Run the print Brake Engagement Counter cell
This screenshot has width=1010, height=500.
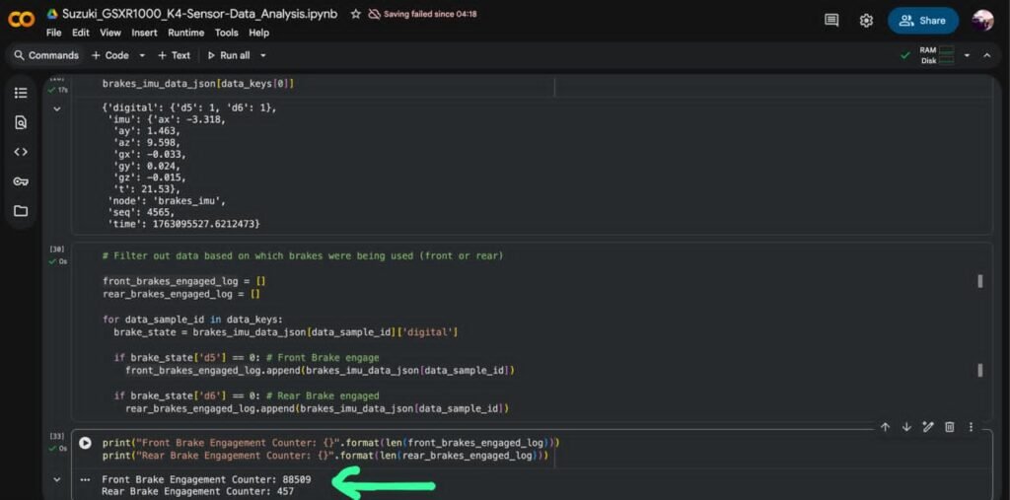85,444
